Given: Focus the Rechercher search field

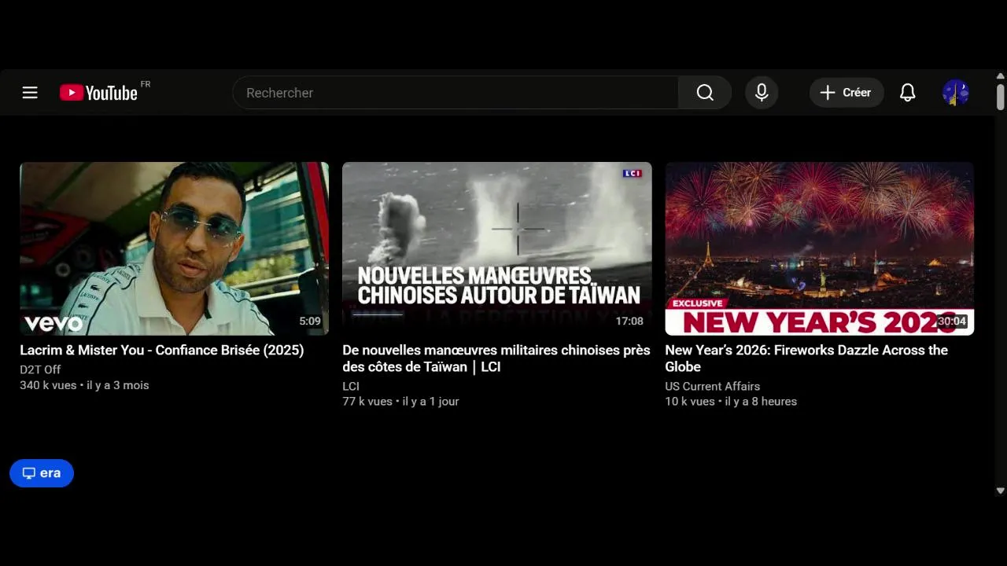Looking at the screenshot, I should 456,93.
